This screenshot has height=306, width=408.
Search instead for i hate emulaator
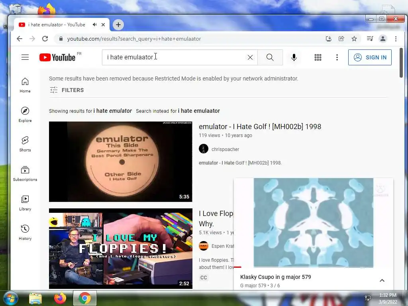tap(199, 111)
